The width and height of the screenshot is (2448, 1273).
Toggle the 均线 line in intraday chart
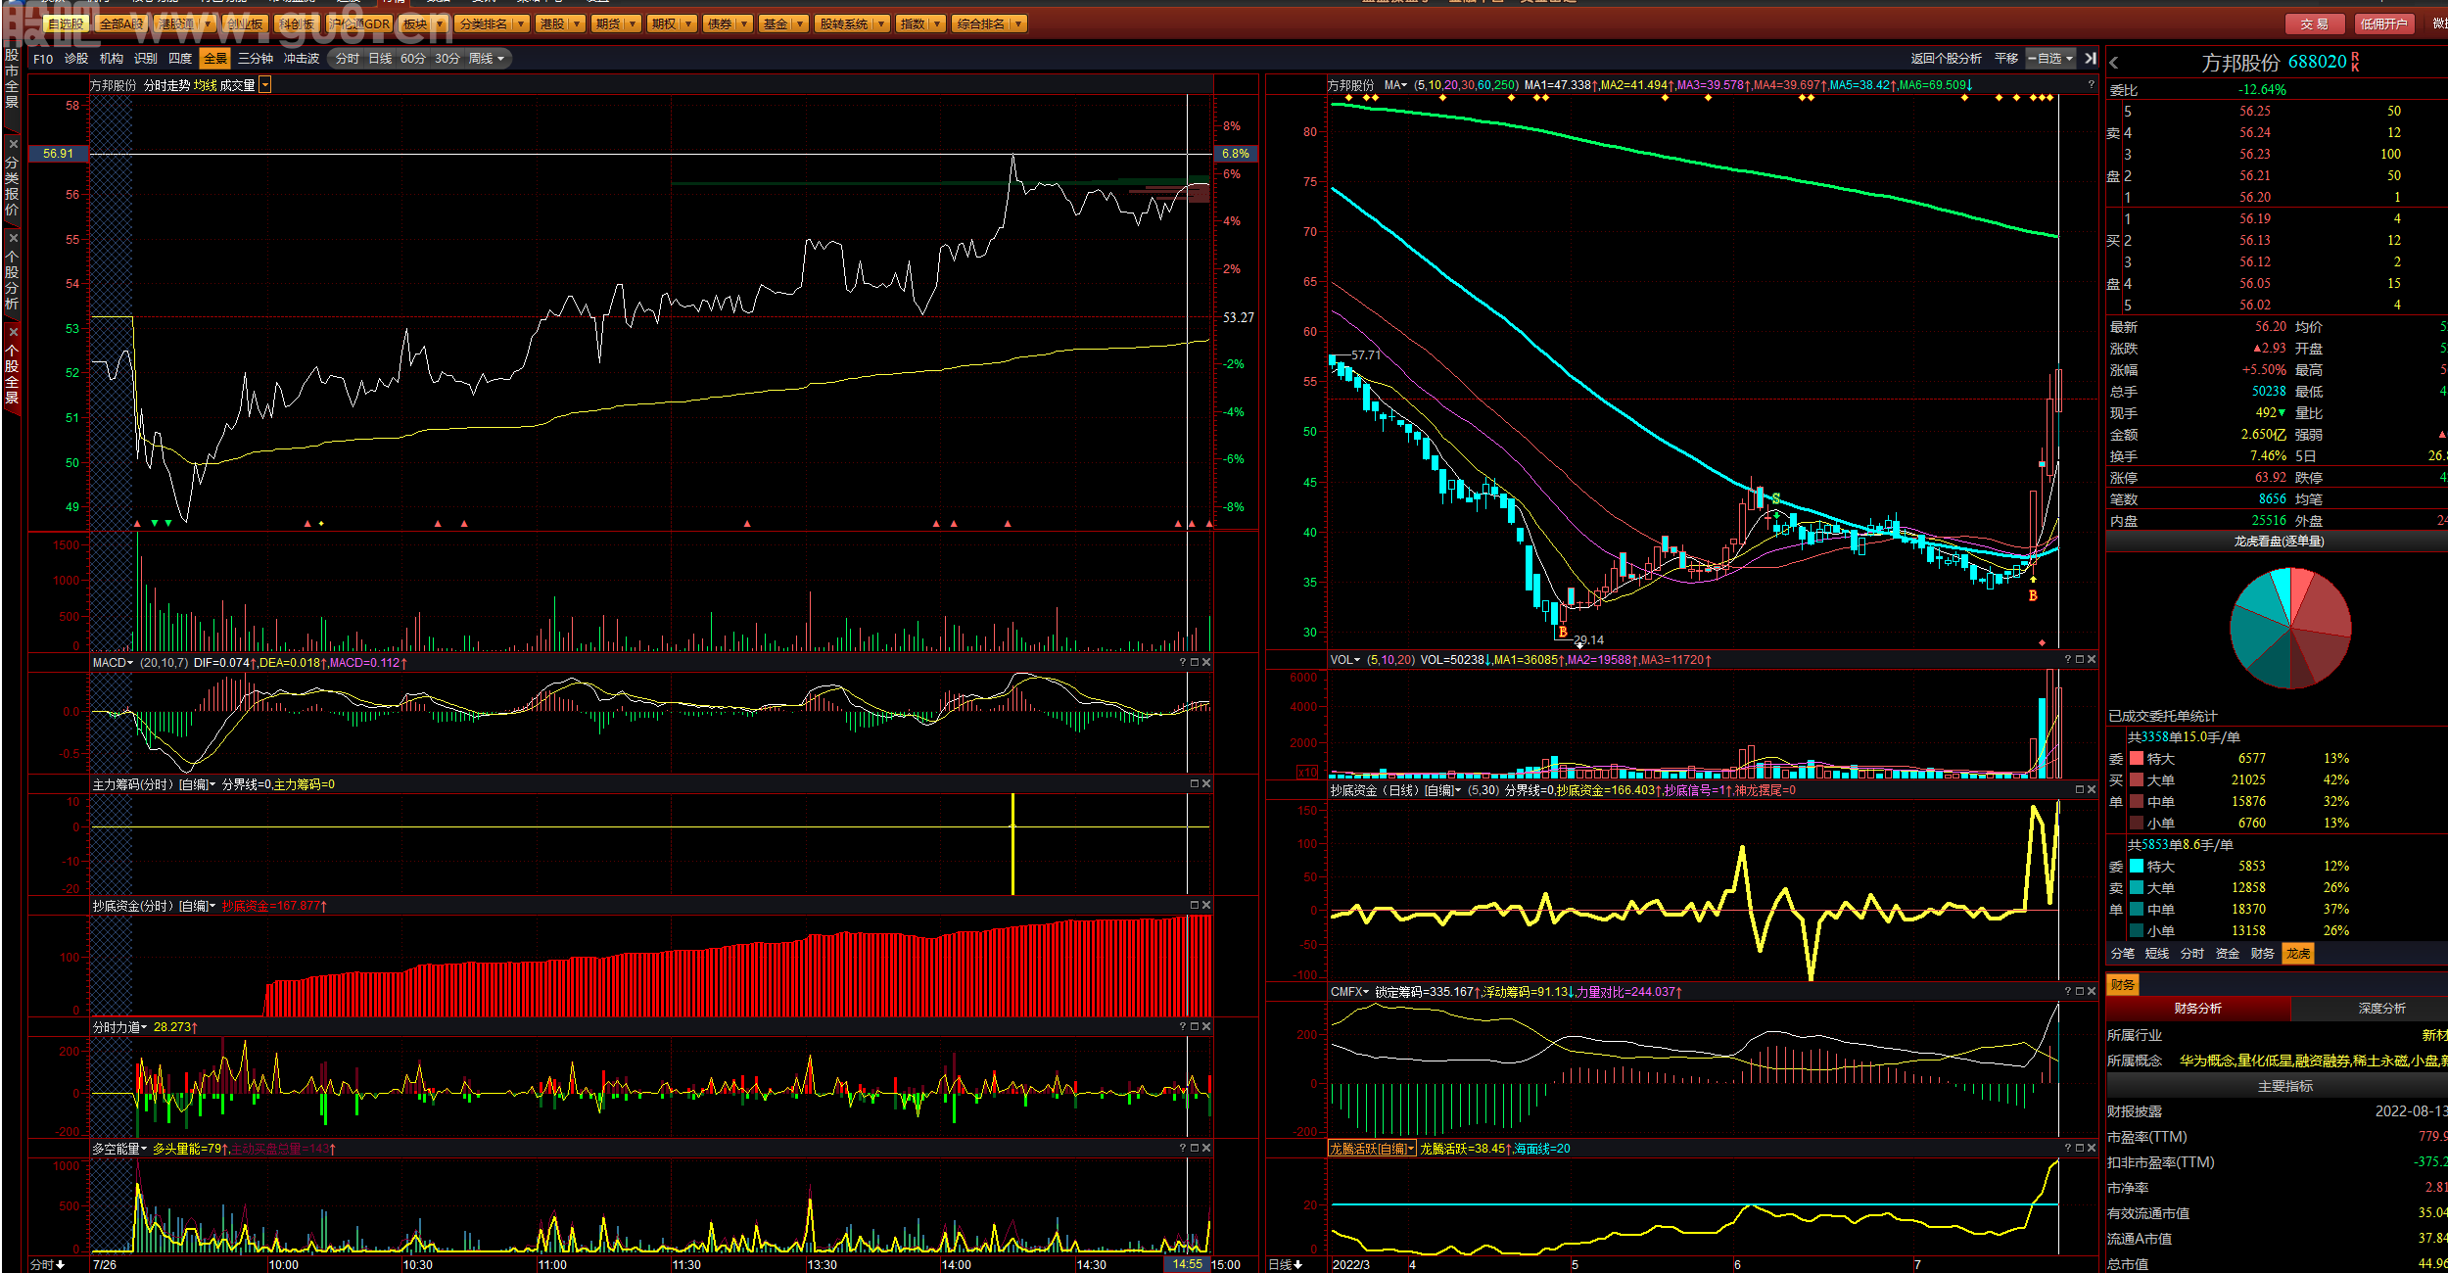(206, 85)
